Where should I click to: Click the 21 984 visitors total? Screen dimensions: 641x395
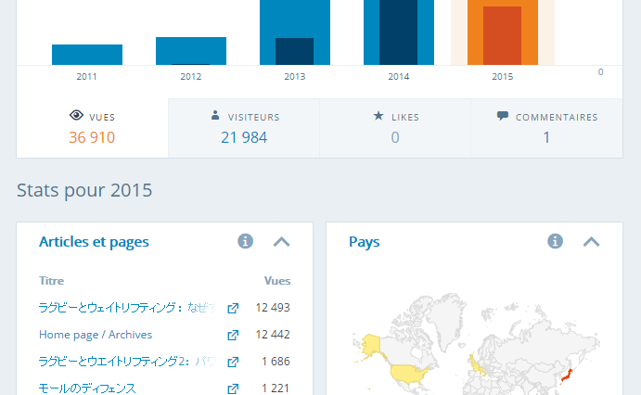click(244, 137)
